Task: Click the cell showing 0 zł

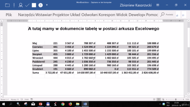Action: coord(107,69)
